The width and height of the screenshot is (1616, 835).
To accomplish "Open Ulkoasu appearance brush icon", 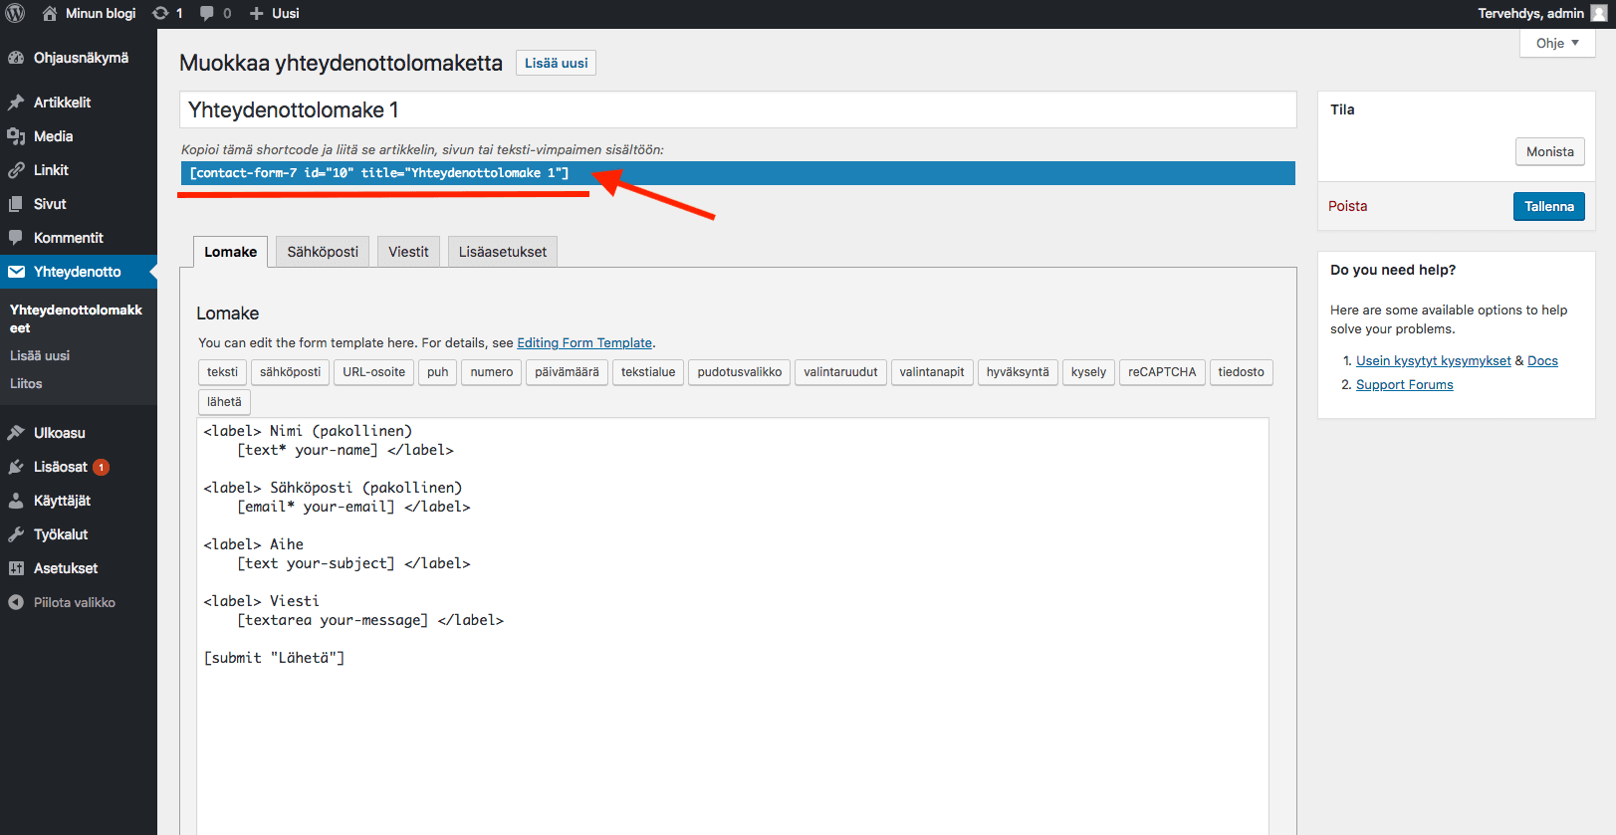I will click(x=16, y=433).
